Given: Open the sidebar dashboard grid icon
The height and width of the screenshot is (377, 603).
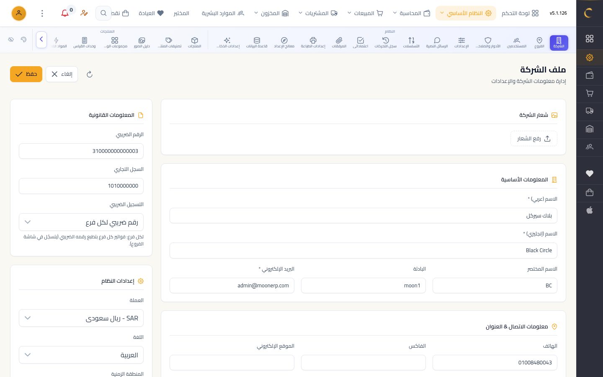Looking at the screenshot, I should click(x=590, y=39).
